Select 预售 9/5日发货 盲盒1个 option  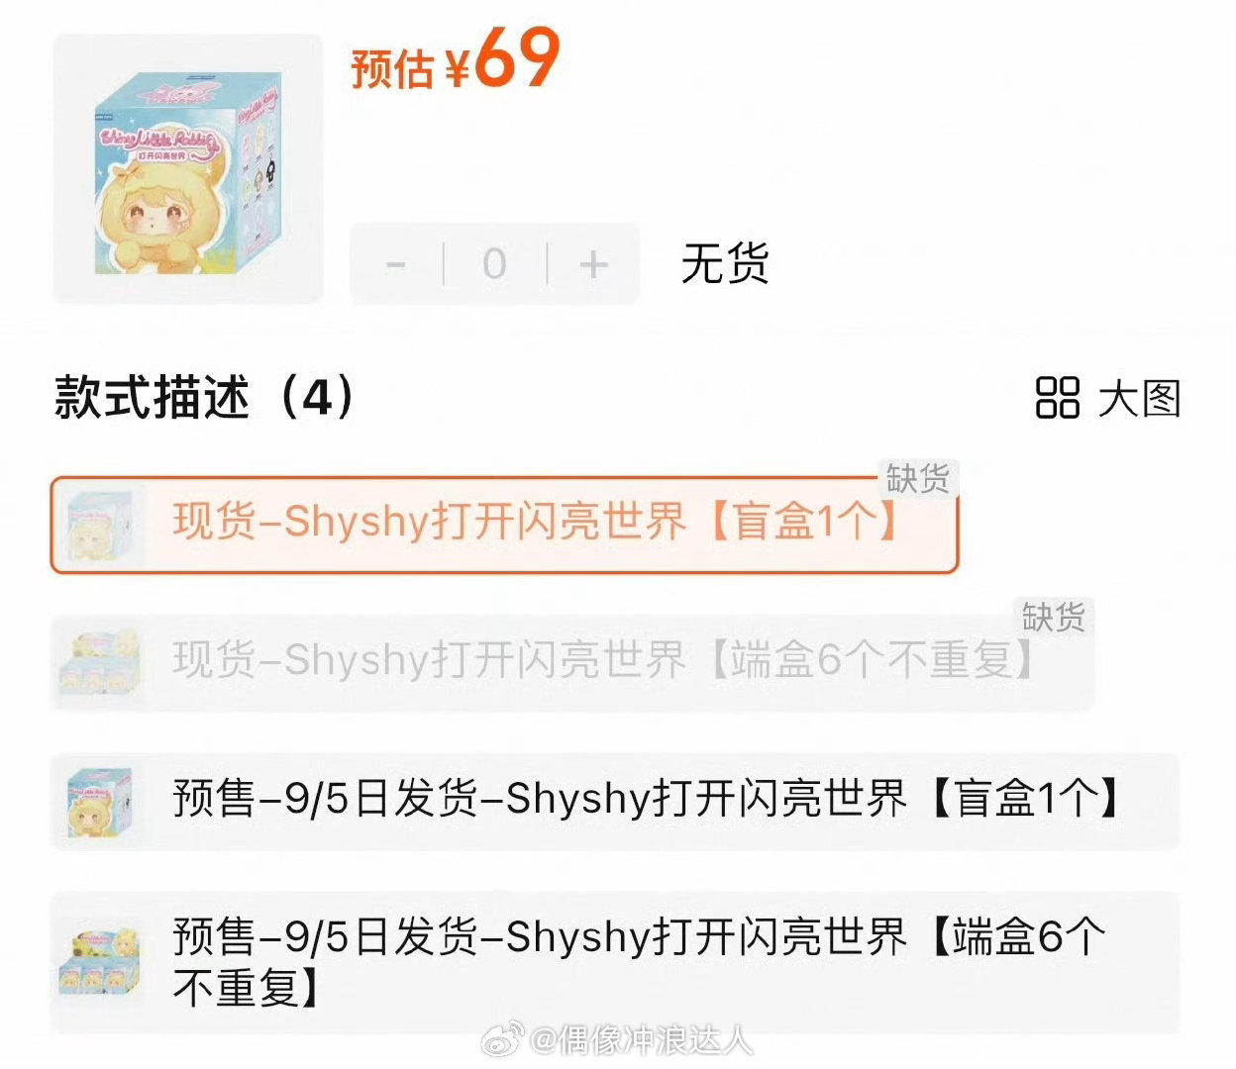(615, 801)
